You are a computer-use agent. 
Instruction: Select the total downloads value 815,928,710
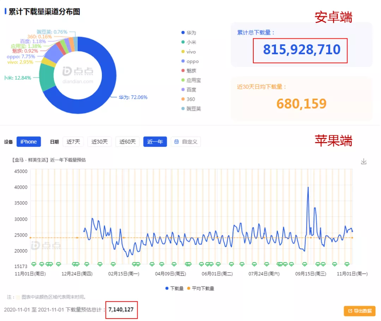tap(302, 49)
